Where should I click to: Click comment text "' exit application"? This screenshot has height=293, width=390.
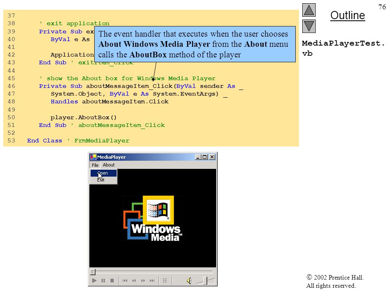pos(74,24)
